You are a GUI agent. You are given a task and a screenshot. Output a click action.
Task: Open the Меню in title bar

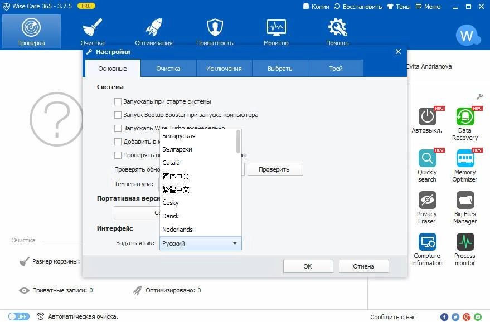click(x=428, y=7)
